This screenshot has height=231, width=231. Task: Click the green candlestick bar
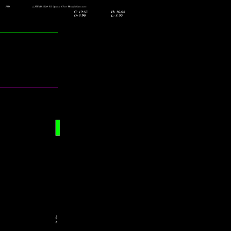58,128
